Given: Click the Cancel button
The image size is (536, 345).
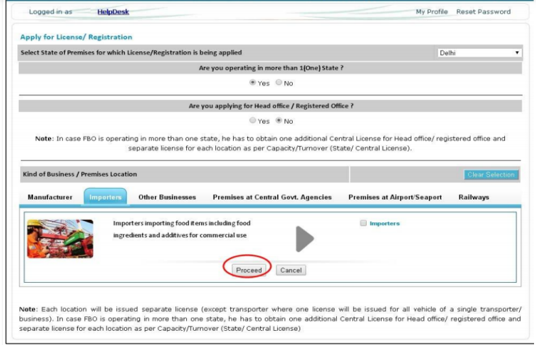Looking at the screenshot, I should [291, 270].
